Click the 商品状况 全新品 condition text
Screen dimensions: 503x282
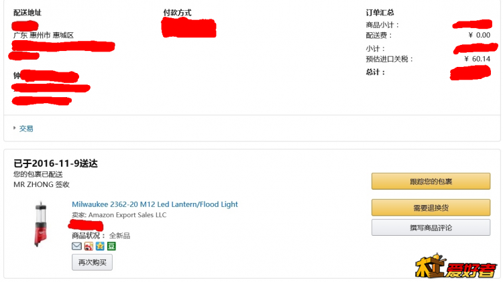[101, 236]
